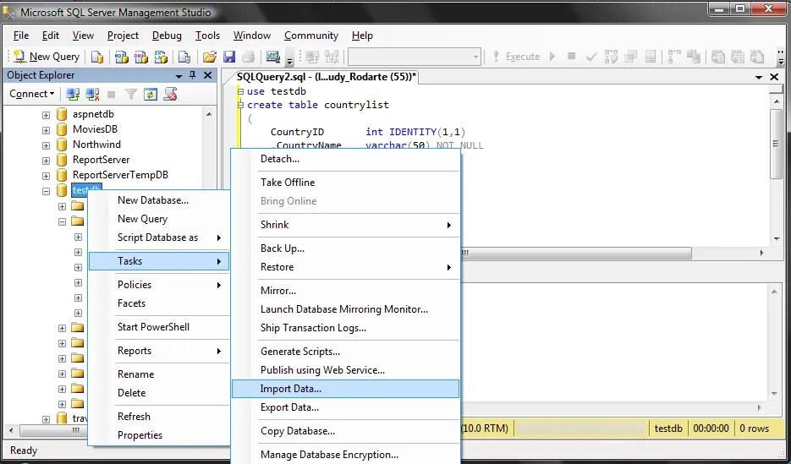
Task: Open the Reports submenu
Action: 159,351
